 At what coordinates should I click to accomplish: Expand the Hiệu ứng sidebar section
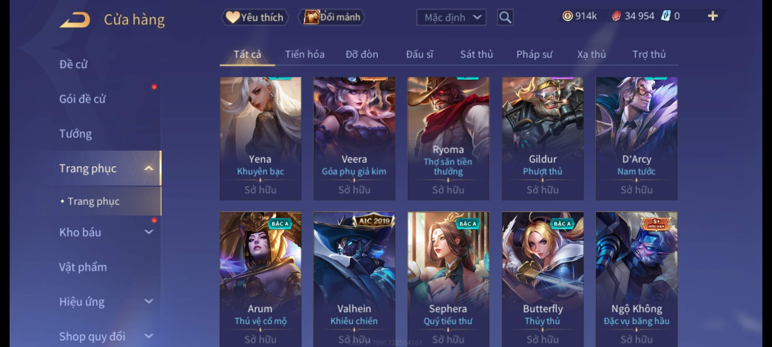(x=149, y=301)
